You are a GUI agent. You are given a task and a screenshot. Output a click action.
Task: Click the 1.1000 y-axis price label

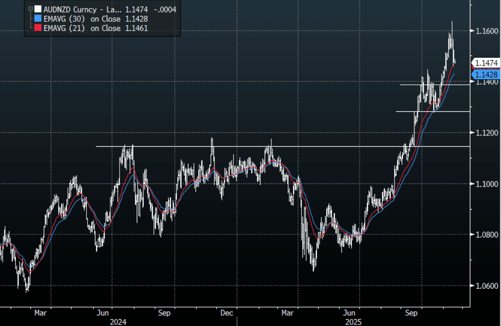coord(486,184)
